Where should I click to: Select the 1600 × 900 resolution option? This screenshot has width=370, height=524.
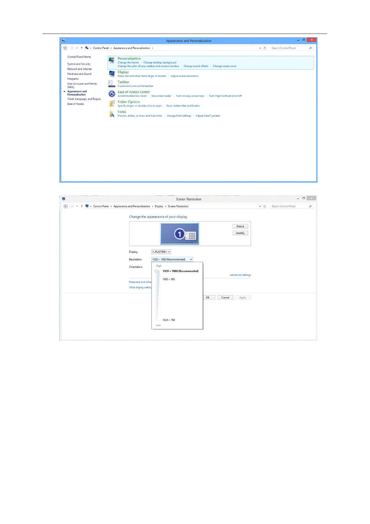pyautogui.click(x=169, y=279)
